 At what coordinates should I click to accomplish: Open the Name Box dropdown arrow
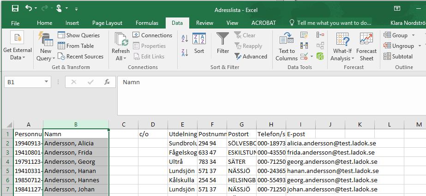coord(46,82)
